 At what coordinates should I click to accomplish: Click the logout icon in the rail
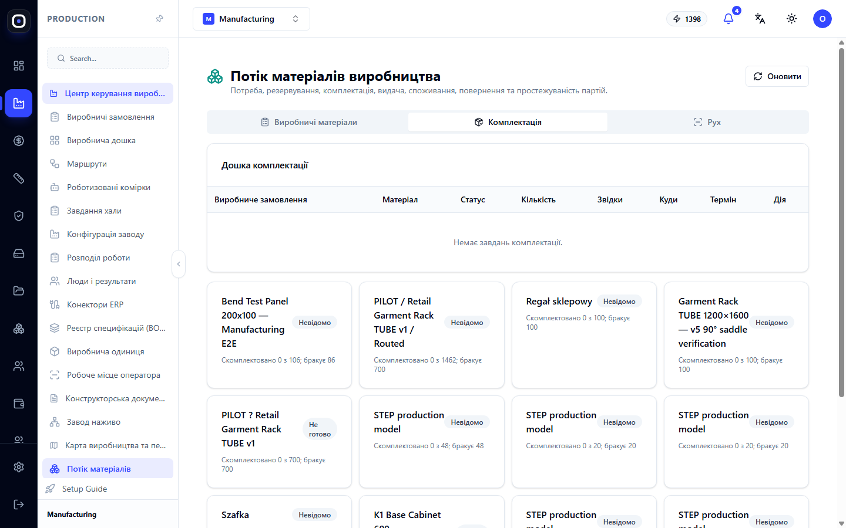19,505
